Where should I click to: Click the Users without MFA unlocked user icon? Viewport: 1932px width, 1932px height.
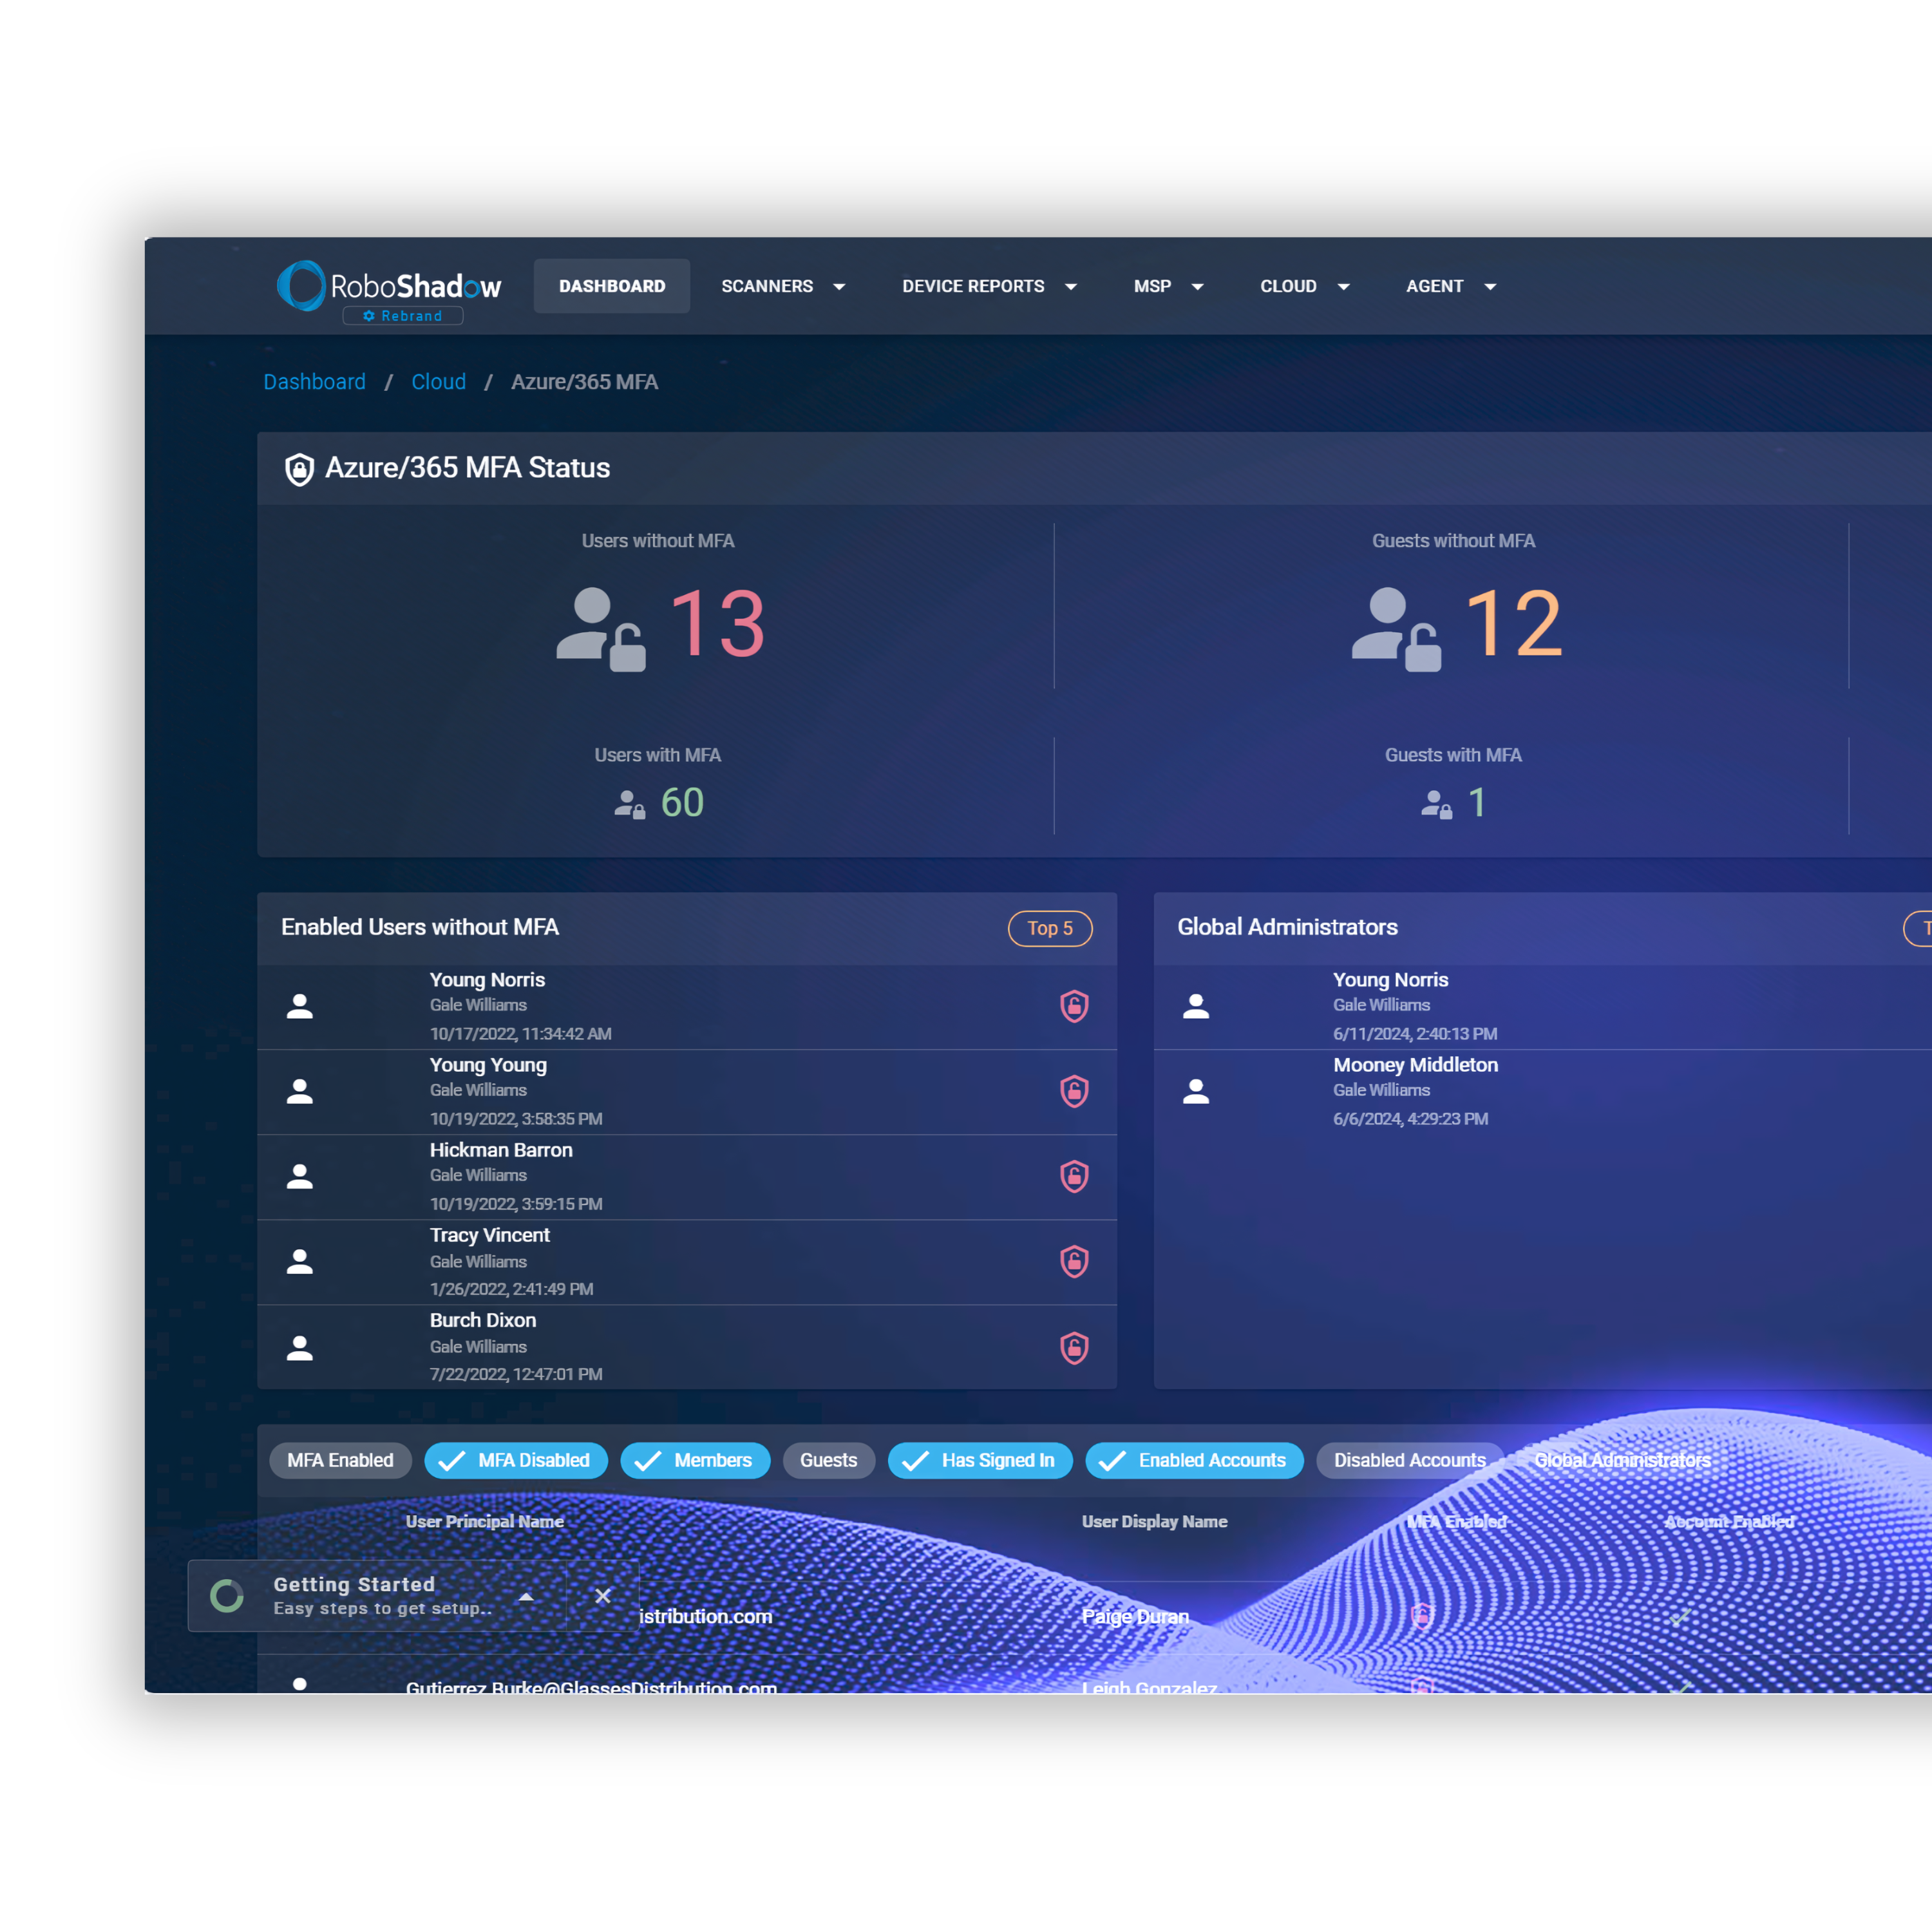coord(601,628)
